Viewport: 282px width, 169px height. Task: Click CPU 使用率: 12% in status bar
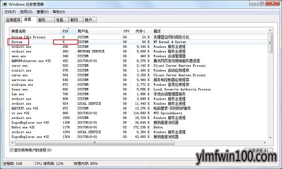(x=49, y=163)
